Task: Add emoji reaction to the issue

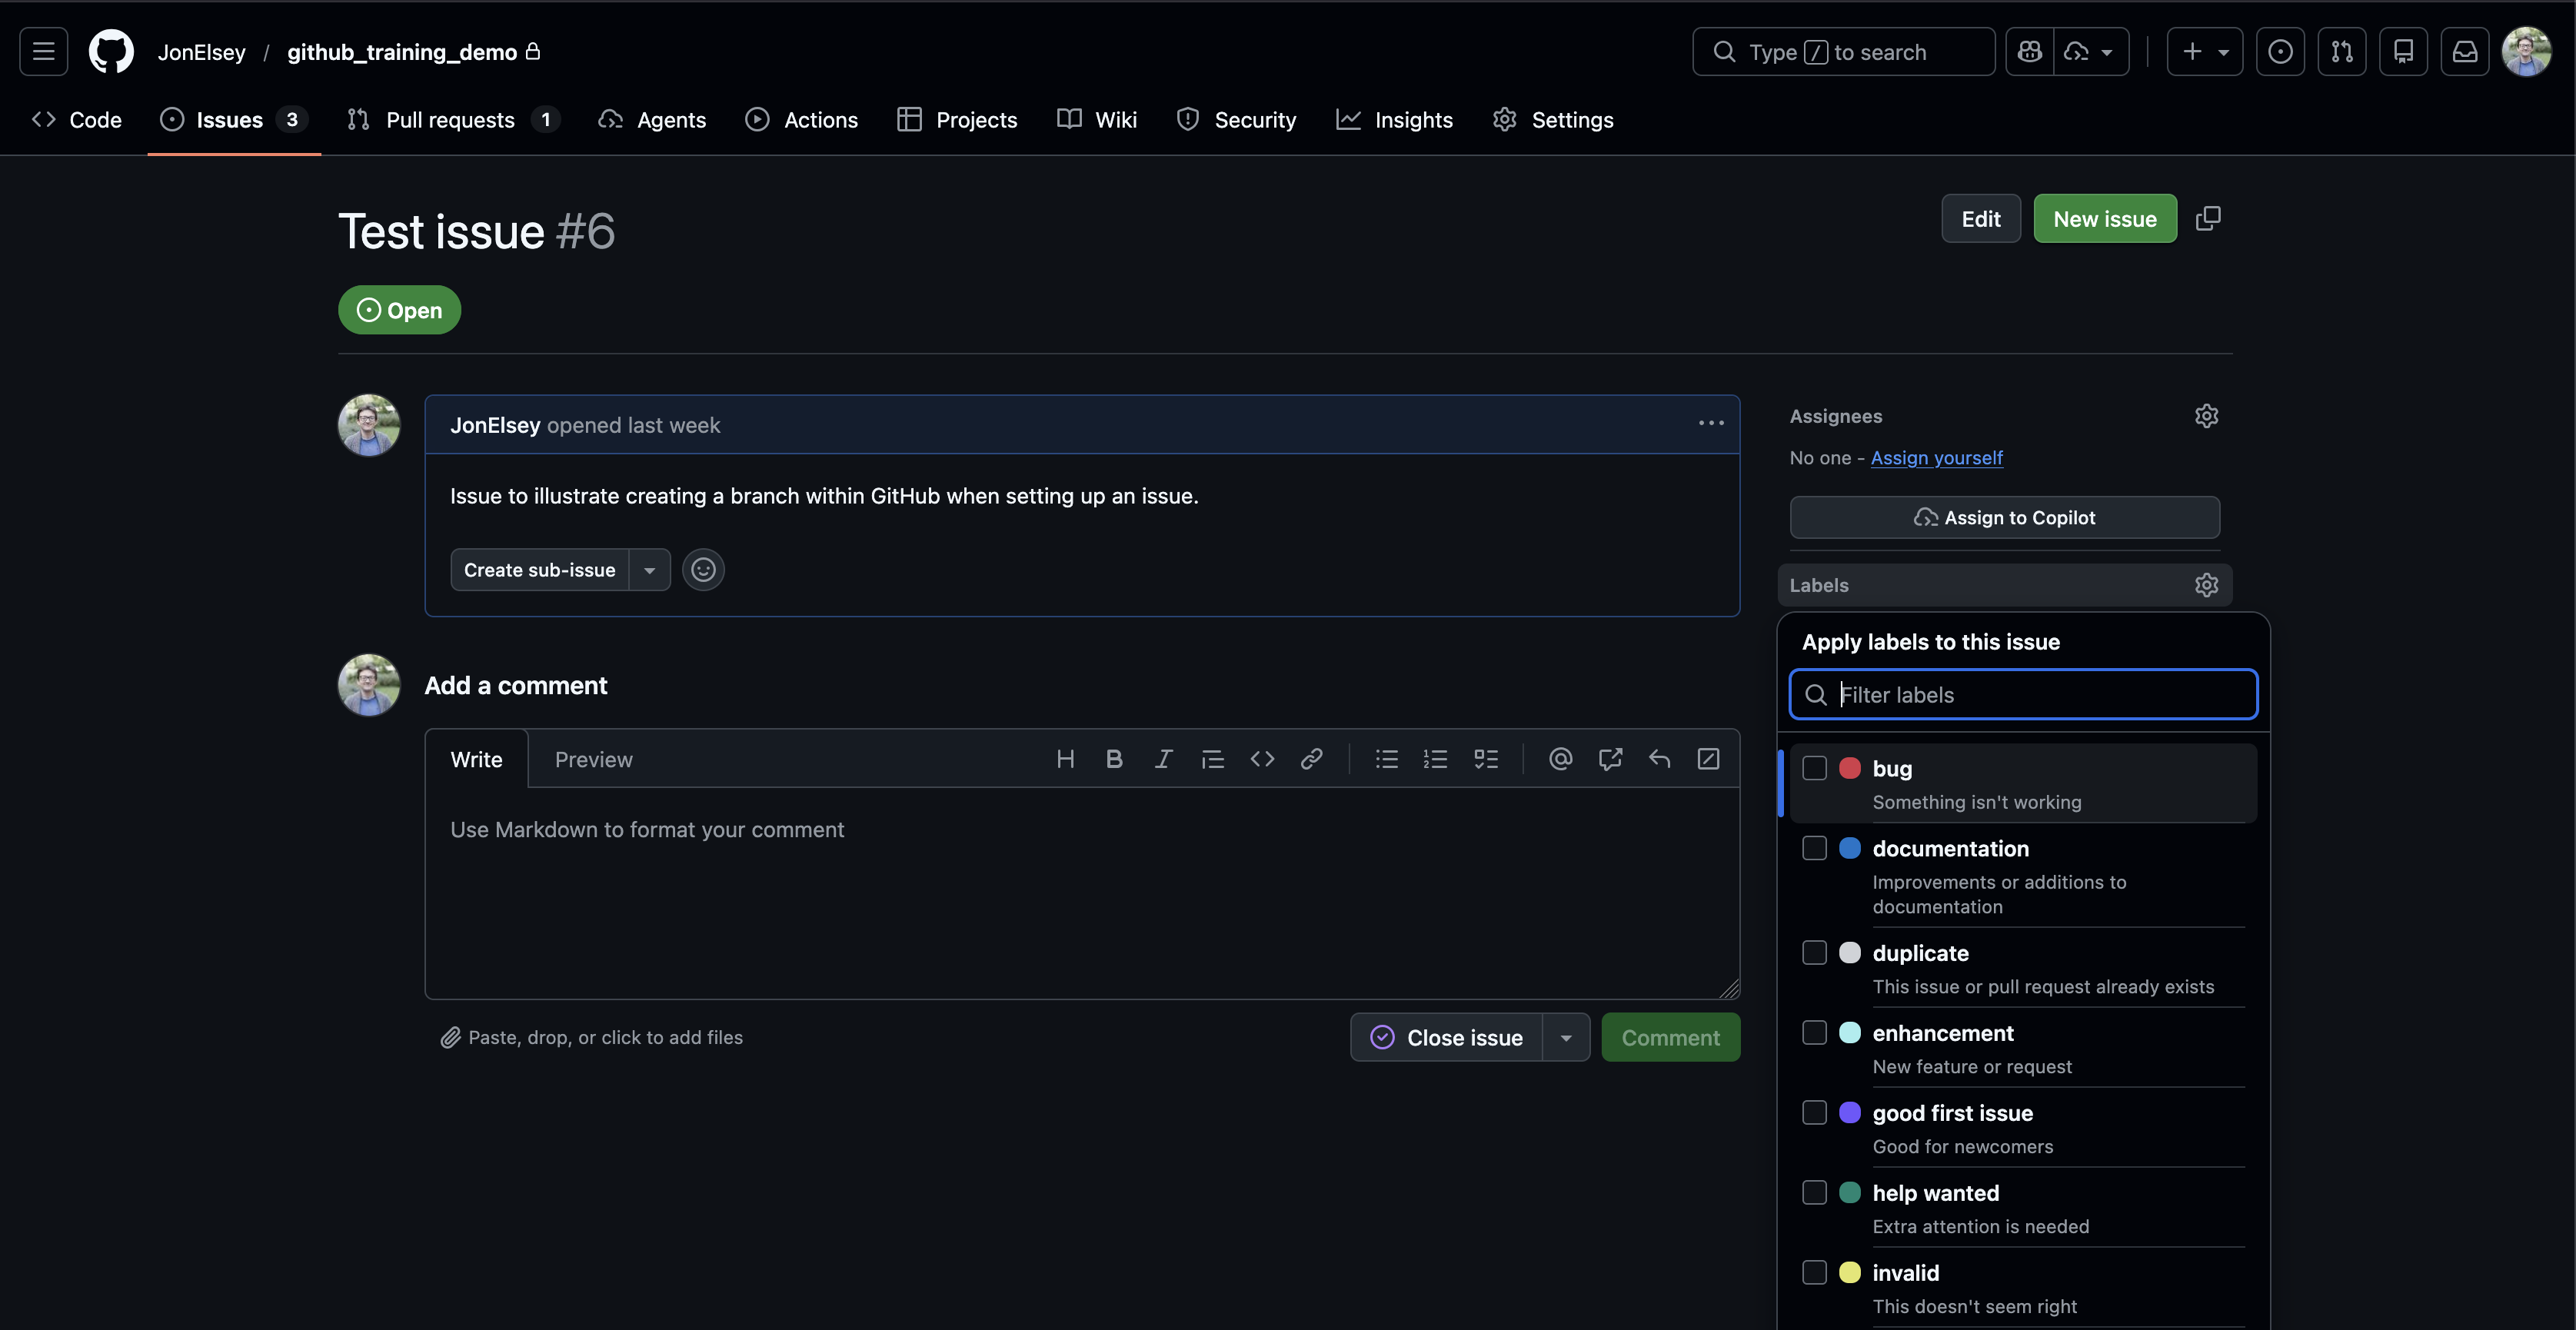Action: [703, 570]
